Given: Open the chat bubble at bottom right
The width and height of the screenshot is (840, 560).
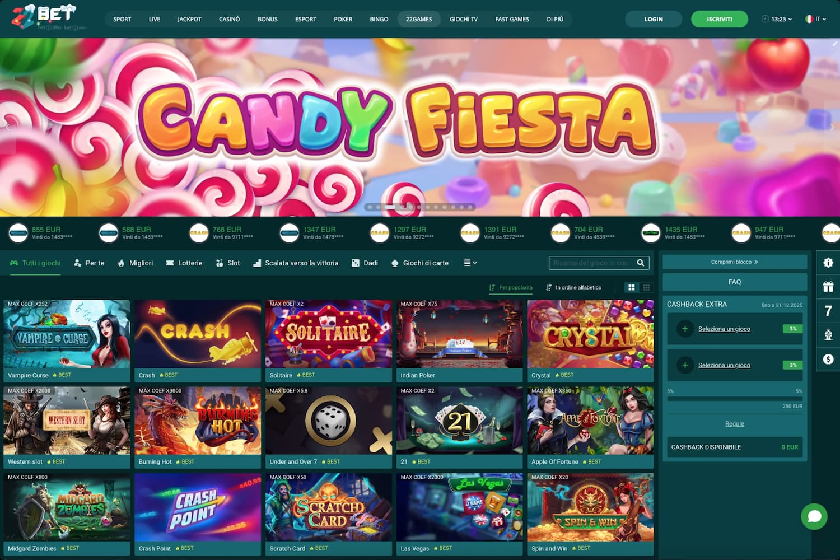Looking at the screenshot, I should [x=814, y=516].
